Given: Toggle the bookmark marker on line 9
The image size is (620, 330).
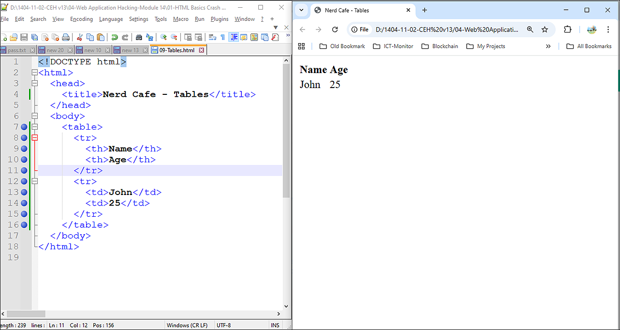Looking at the screenshot, I should coord(24,149).
